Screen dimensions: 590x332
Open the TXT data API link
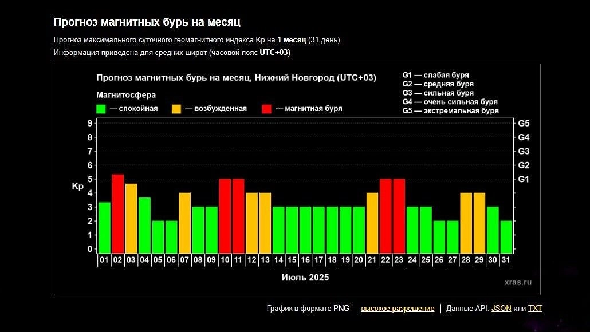click(x=534, y=309)
